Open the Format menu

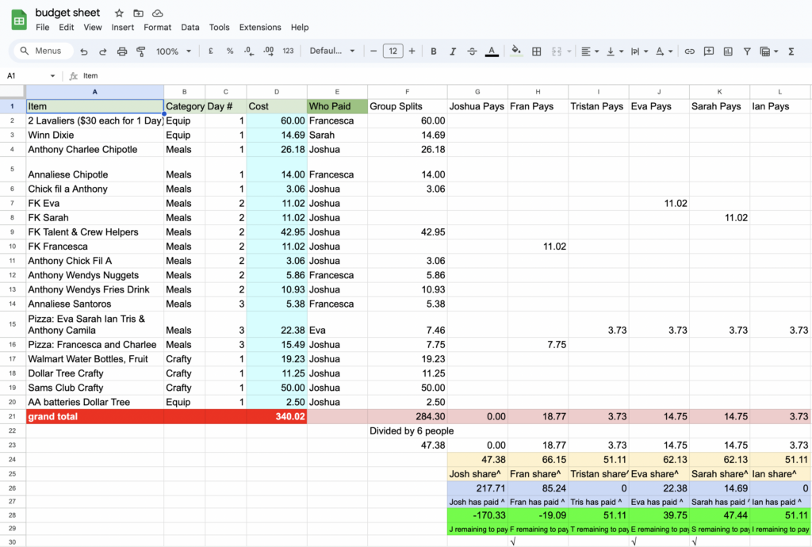[157, 27]
